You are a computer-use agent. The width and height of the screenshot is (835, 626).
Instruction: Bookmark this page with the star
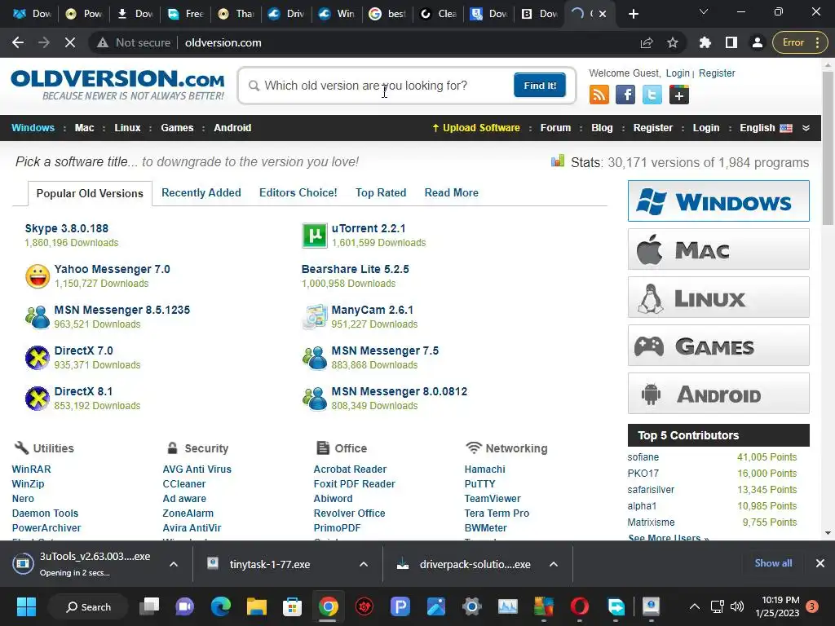[673, 42]
